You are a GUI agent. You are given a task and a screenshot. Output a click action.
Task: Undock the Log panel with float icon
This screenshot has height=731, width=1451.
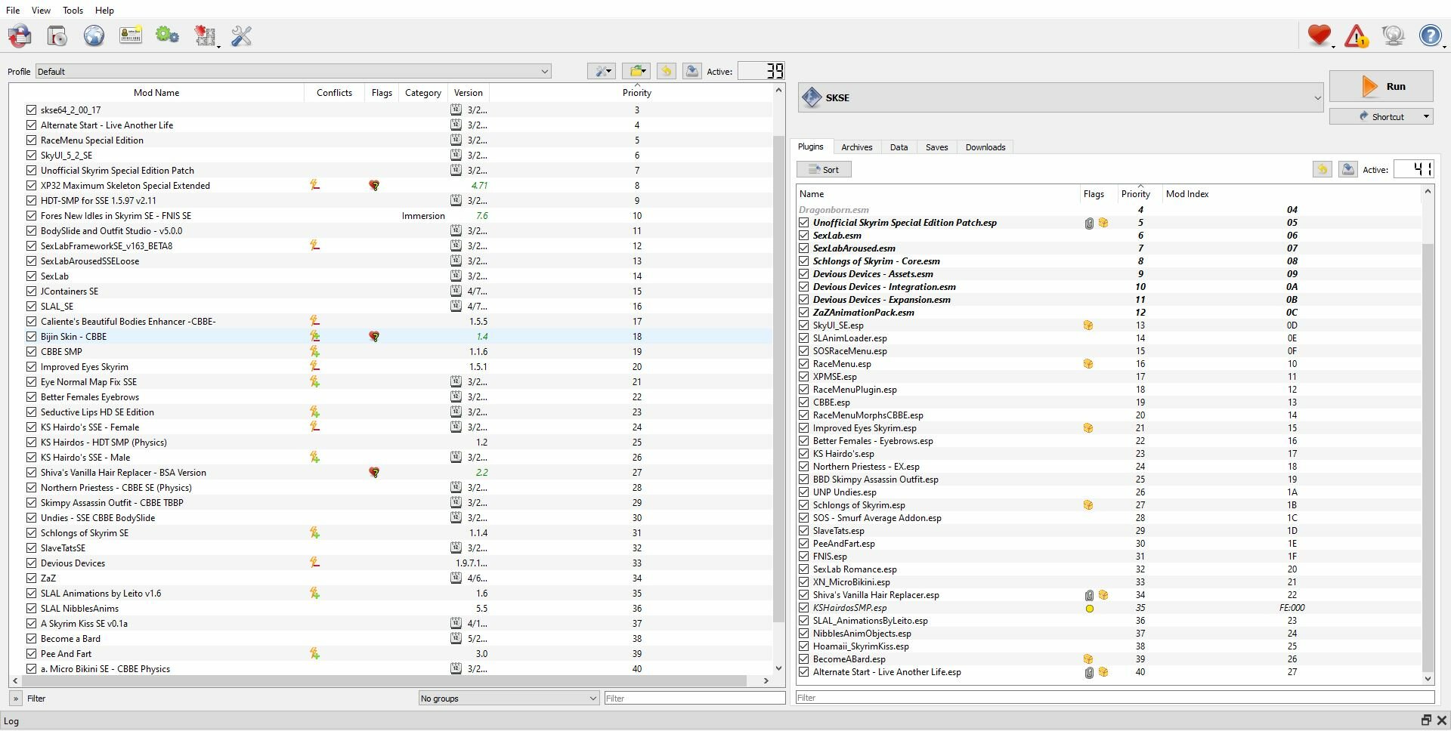tap(1426, 720)
